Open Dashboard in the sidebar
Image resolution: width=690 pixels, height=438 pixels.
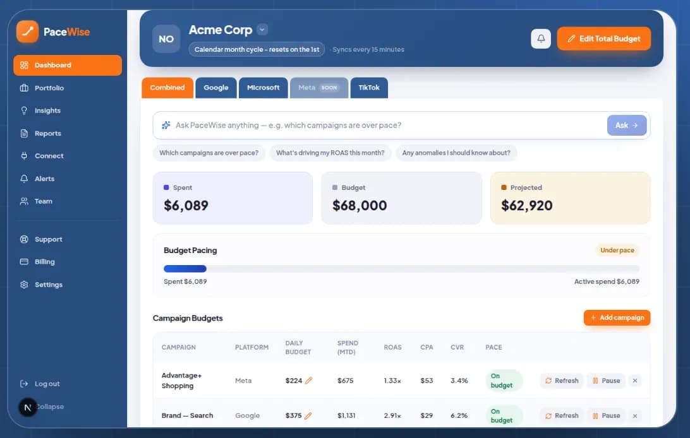[x=68, y=65]
